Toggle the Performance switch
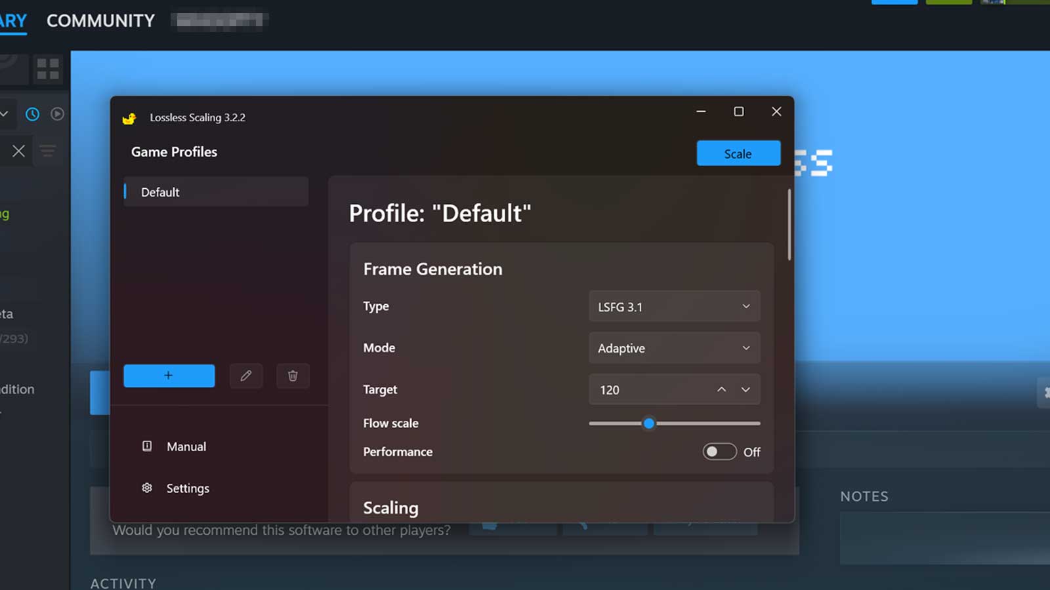Screen dimensions: 1050x590 (719, 452)
